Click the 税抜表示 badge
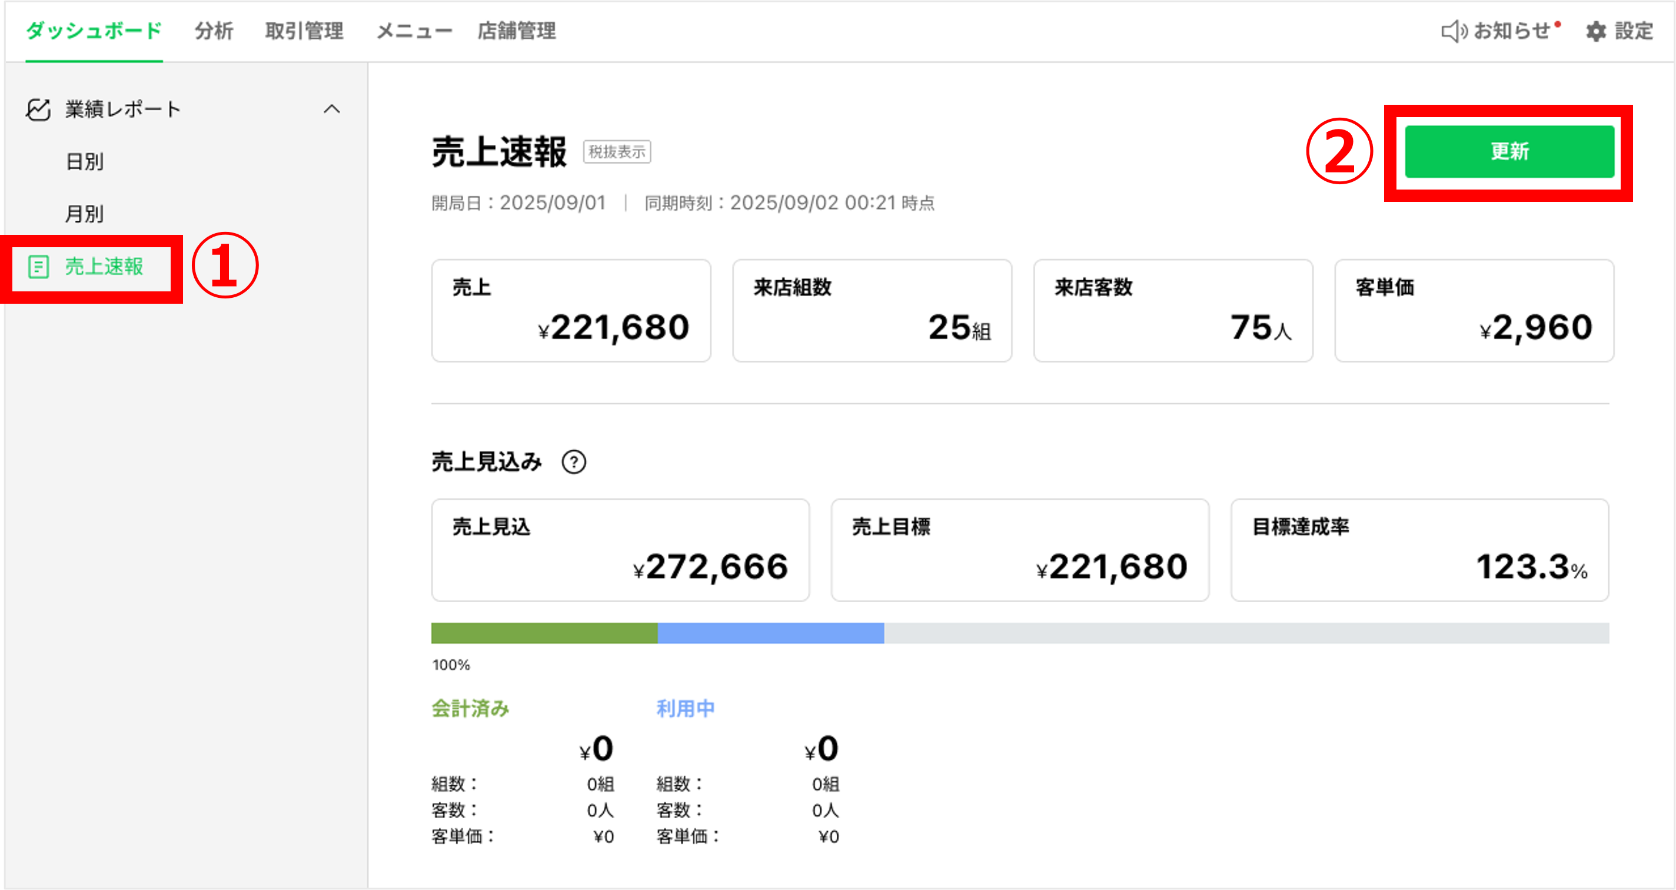1676x890 pixels. coord(617,152)
